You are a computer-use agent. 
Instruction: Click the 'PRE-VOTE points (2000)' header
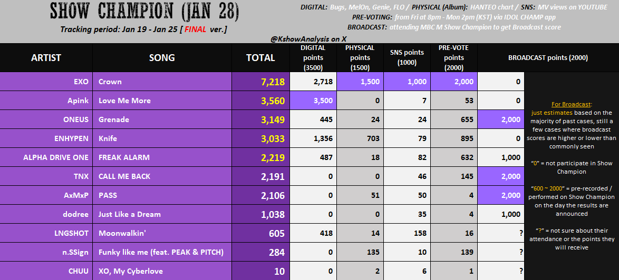tap(454, 57)
